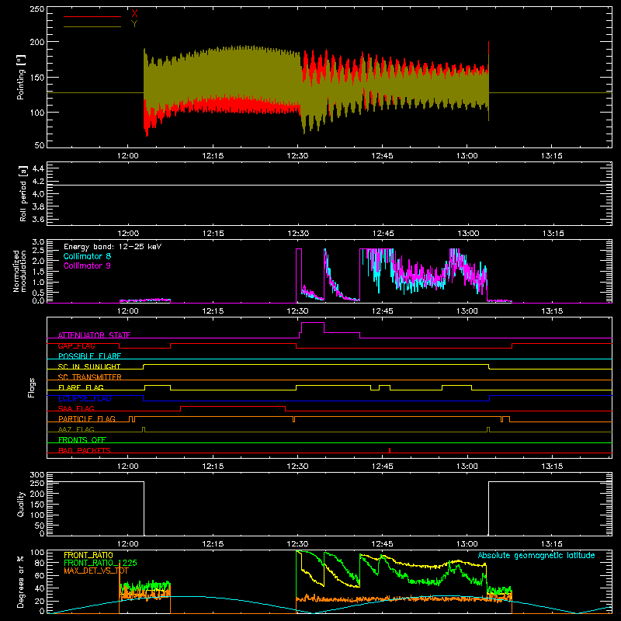Select the Energy band: 12-25 keV text
Viewport: 621px width, 621px height.
pos(113,247)
